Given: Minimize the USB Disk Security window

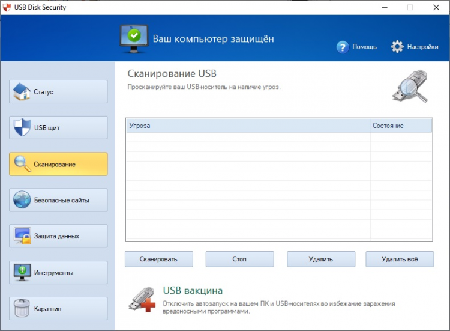Looking at the screenshot, I should 385,7.
